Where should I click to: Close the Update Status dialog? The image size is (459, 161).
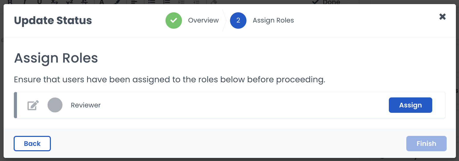(442, 17)
